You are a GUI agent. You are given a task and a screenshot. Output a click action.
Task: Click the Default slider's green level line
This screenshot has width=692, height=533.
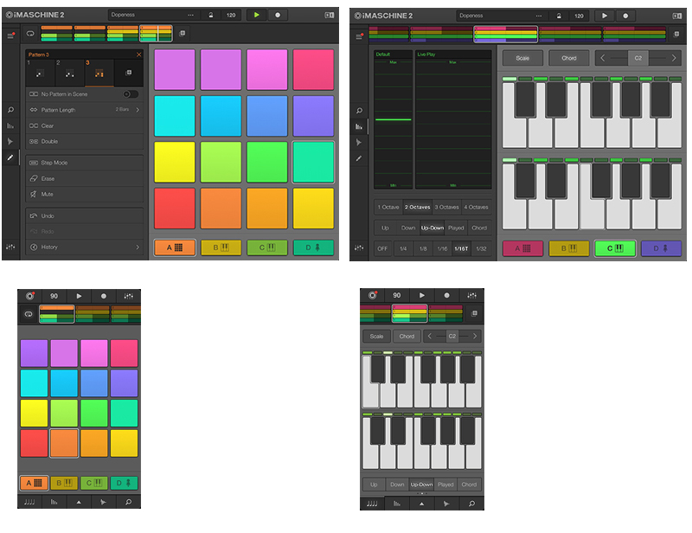click(392, 119)
